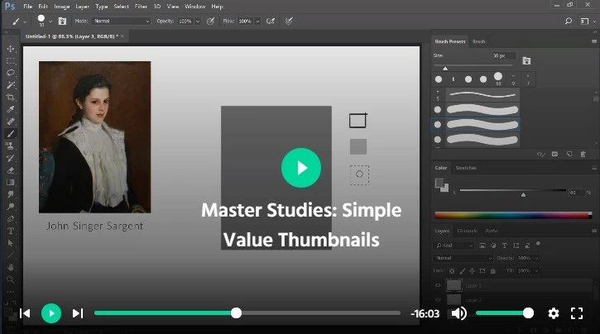Toggle pressure for size icon
The image size is (600, 334).
pyautogui.click(x=289, y=21)
